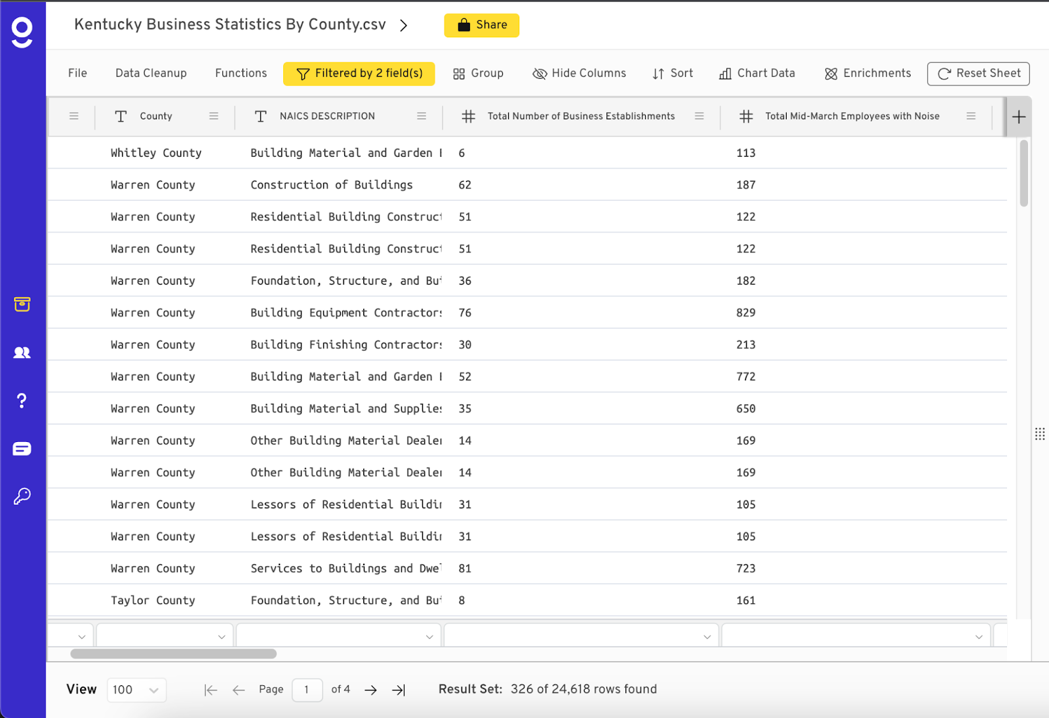Open the Group icon in the toolbar

478,73
